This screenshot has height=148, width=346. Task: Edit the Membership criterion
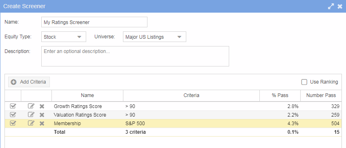click(x=31, y=123)
